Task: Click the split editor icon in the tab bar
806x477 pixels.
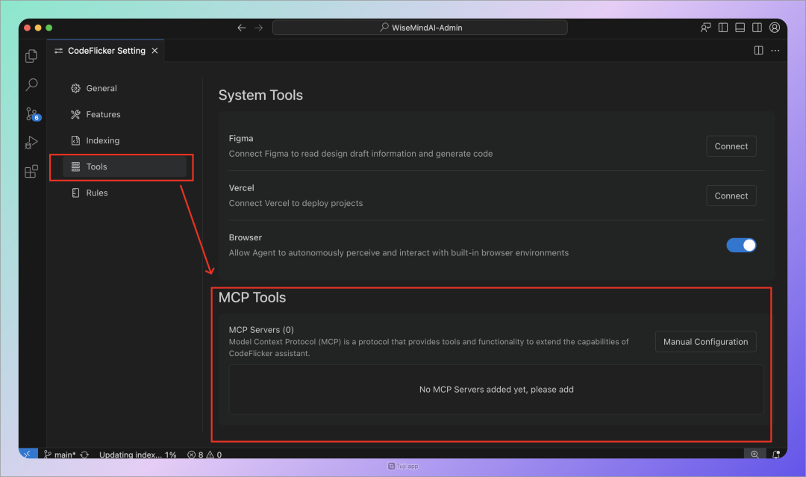Action: pos(757,50)
